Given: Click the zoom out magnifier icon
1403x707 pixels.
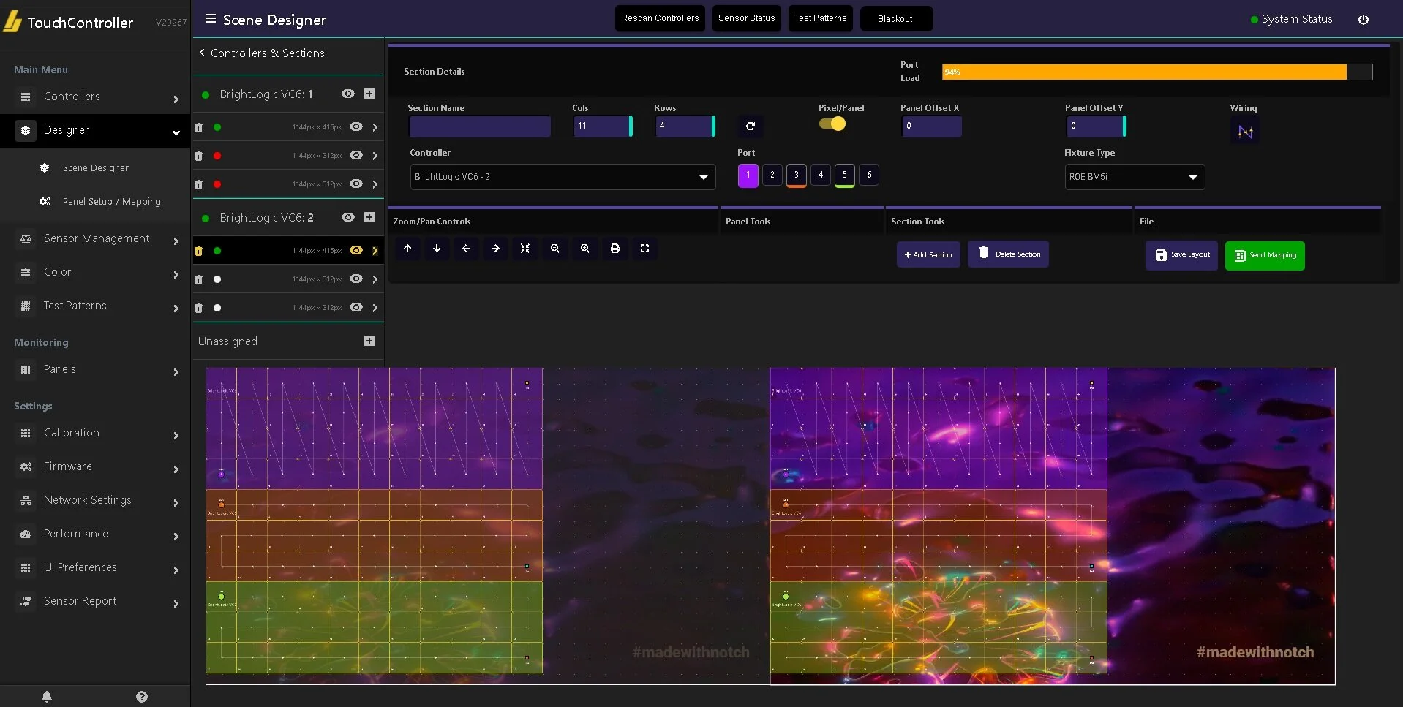Looking at the screenshot, I should pyautogui.click(x=555, y=249).
